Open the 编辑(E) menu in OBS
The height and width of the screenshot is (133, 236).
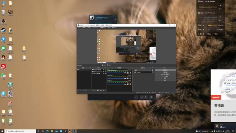(84, 27)
